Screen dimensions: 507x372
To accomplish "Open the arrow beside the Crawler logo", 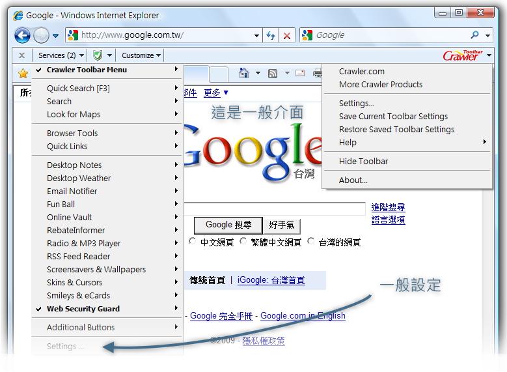I will pyautogui.click(x=489, y=55).
